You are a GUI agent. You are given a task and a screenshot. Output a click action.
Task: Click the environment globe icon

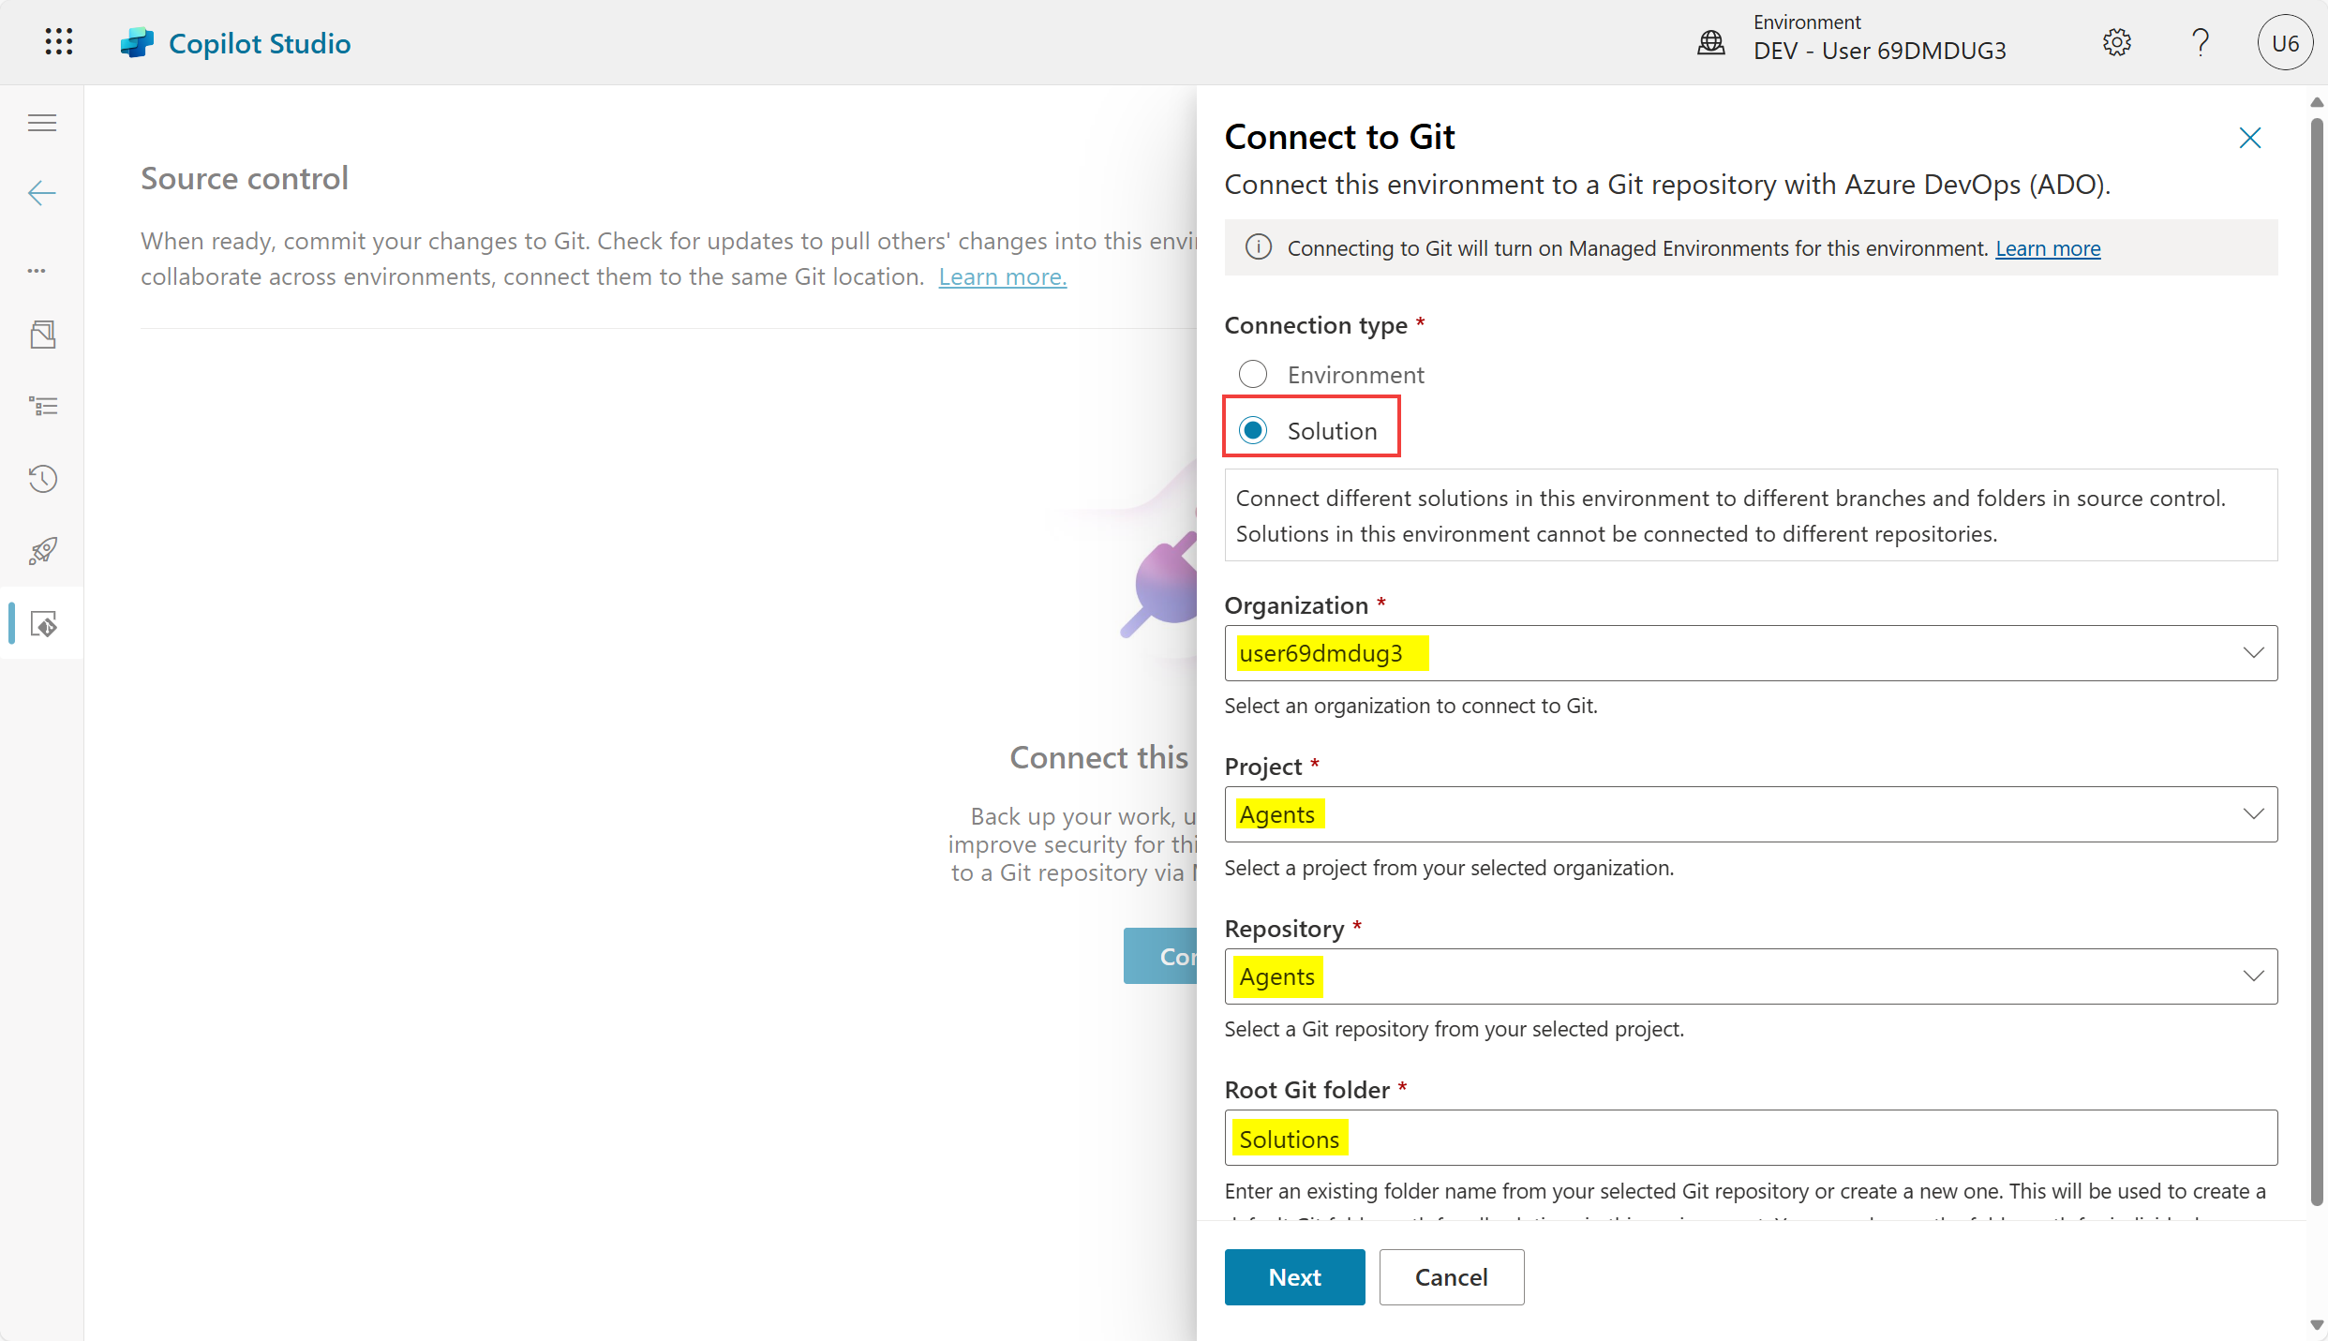pos(1710,43)
